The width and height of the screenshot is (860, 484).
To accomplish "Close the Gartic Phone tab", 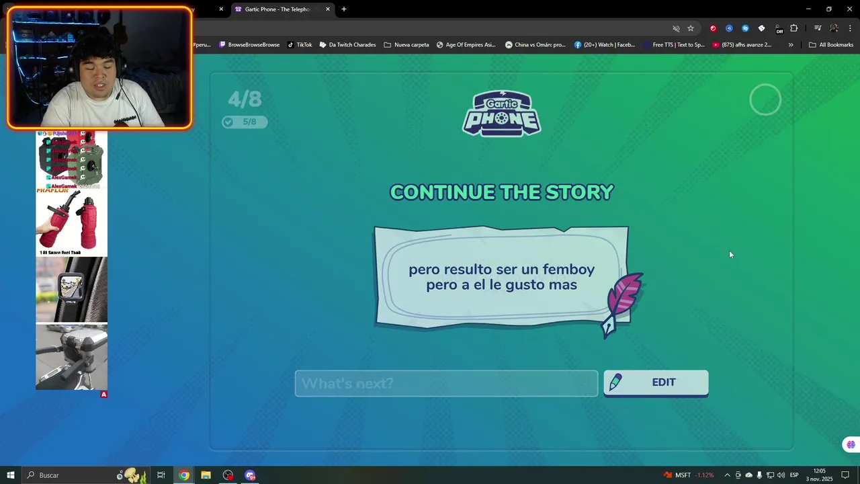I will [328, 9].
